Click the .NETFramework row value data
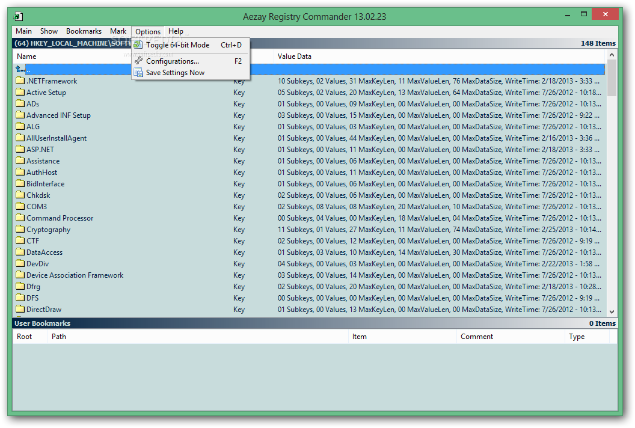 click(438, 81)
